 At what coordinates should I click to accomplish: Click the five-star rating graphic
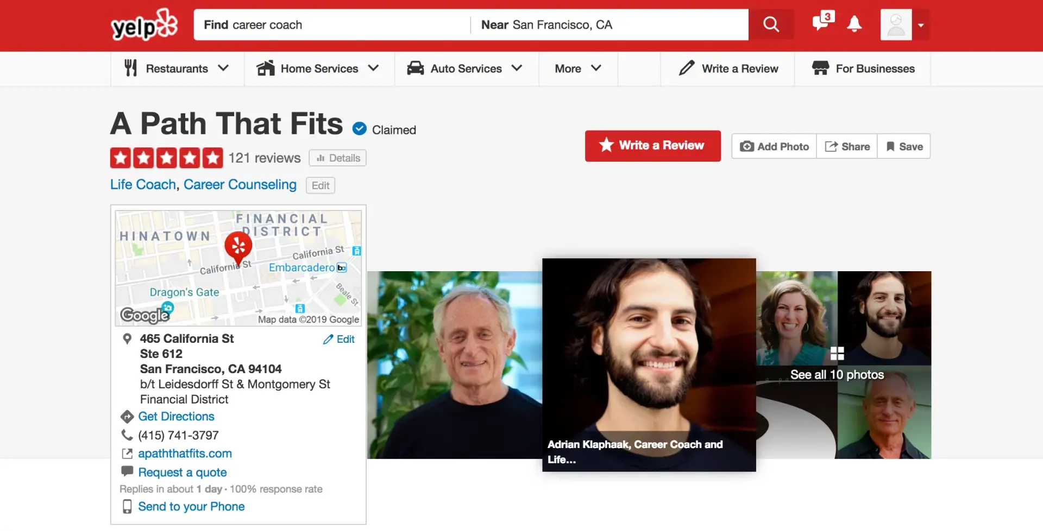pyautogui.click(x=166, y=158)
